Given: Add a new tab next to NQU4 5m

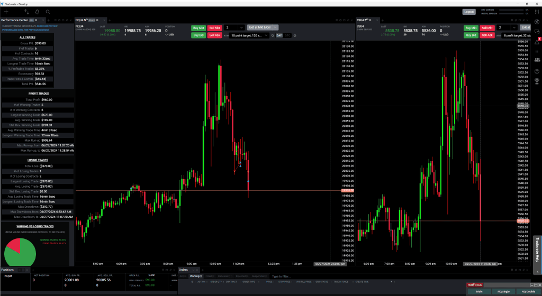Looking at the screenshot, I should tap(110, 21).
